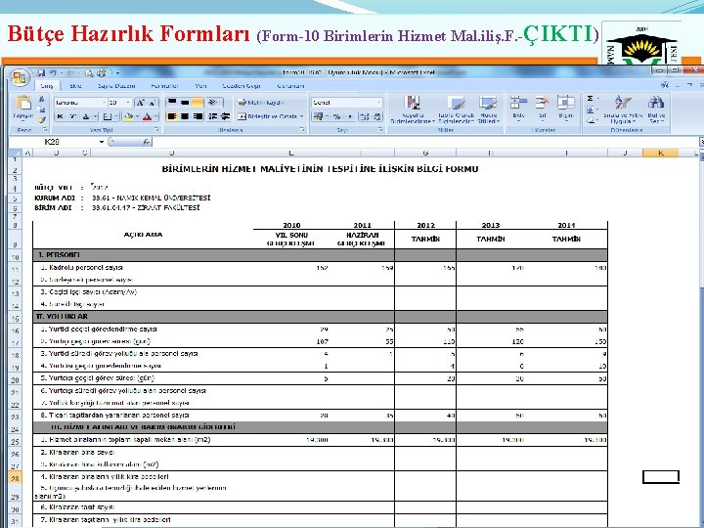Screen dimensions: 704x528
Task: Open Tablo Olarak Biçimlendir gallery
Action: (457, 110)
